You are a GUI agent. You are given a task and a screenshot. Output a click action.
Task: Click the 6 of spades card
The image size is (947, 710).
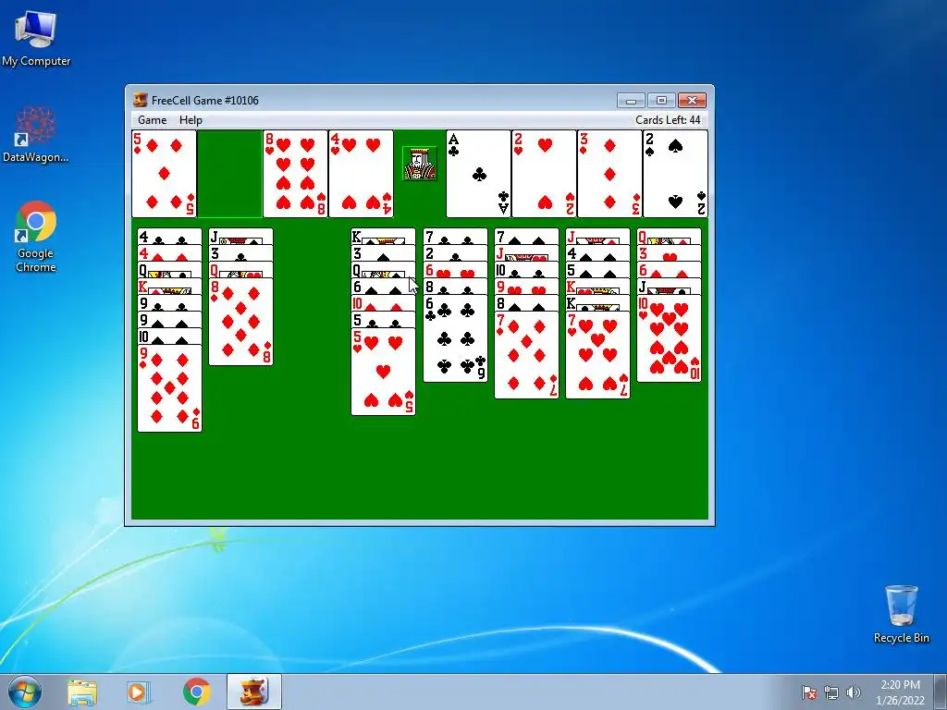pos(384,287)
